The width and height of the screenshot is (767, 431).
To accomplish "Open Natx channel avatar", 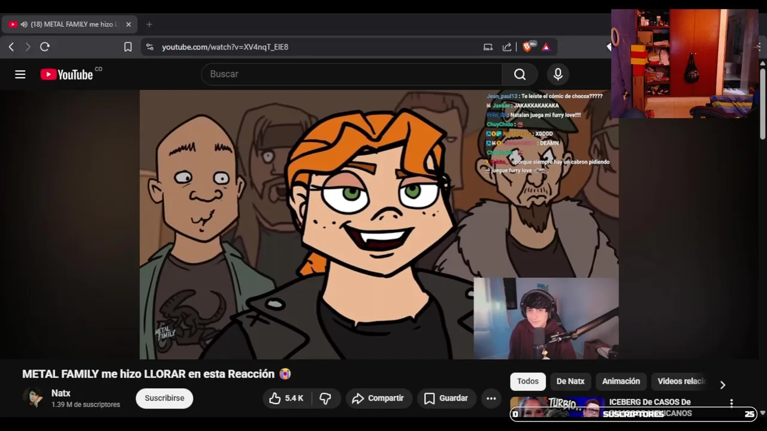I will (x=33, y=398).
